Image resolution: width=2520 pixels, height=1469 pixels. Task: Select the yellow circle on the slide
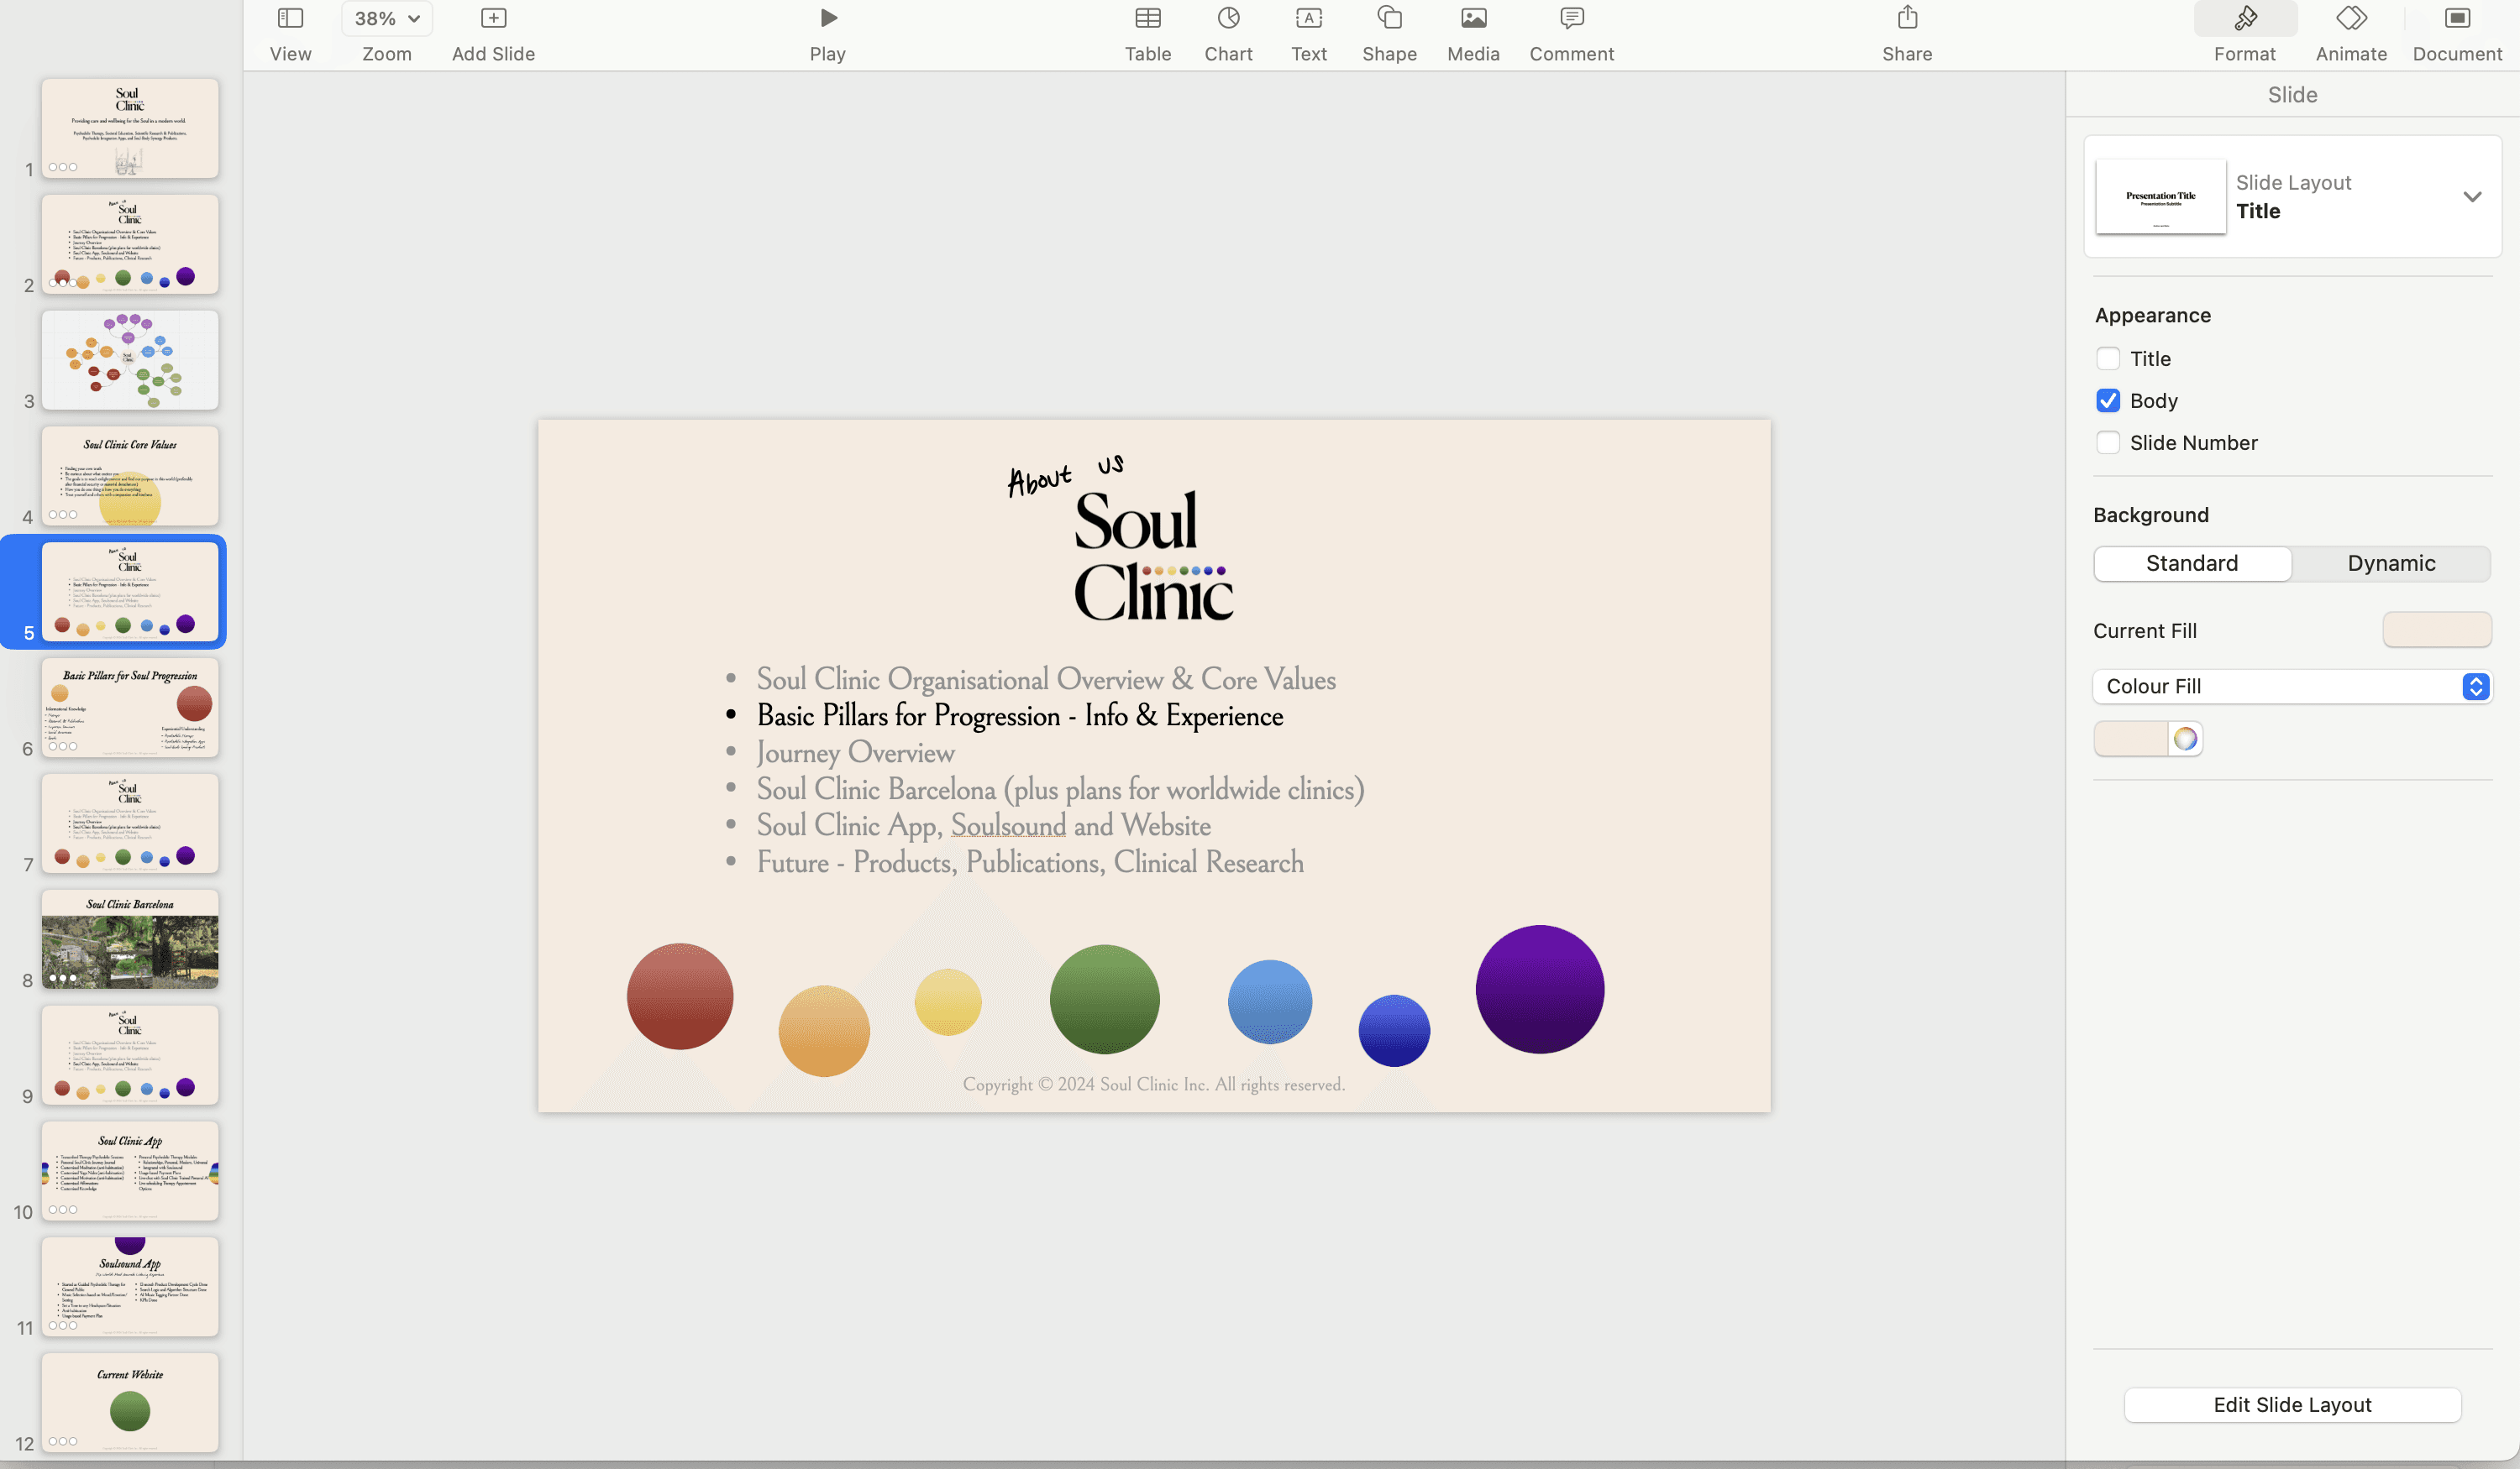point(947,1002)
